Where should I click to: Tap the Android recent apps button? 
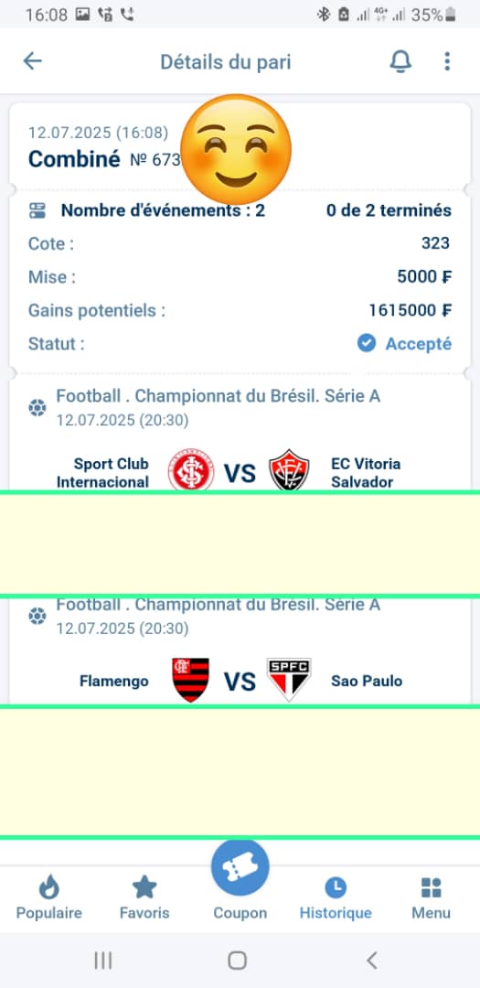pyautogui.click(x=103, y=961)
